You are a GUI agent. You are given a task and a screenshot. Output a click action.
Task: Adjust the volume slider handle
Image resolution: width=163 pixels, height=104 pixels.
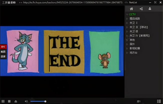coord(45,101)
